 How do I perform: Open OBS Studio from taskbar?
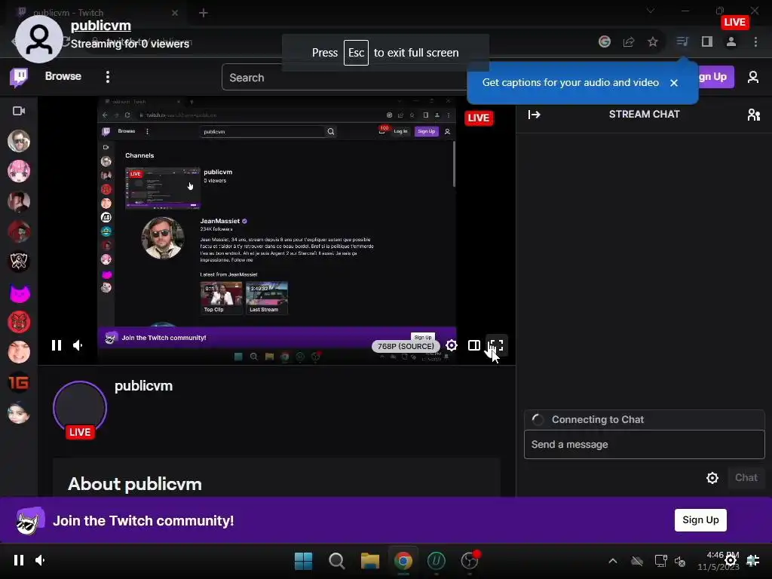coord(470,561)
